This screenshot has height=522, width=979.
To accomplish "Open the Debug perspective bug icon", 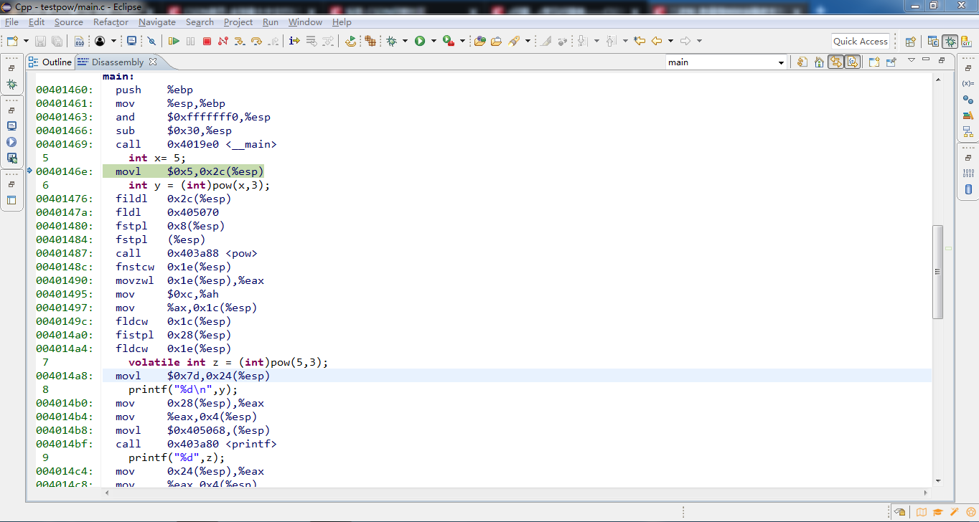I will pos(950,42).
